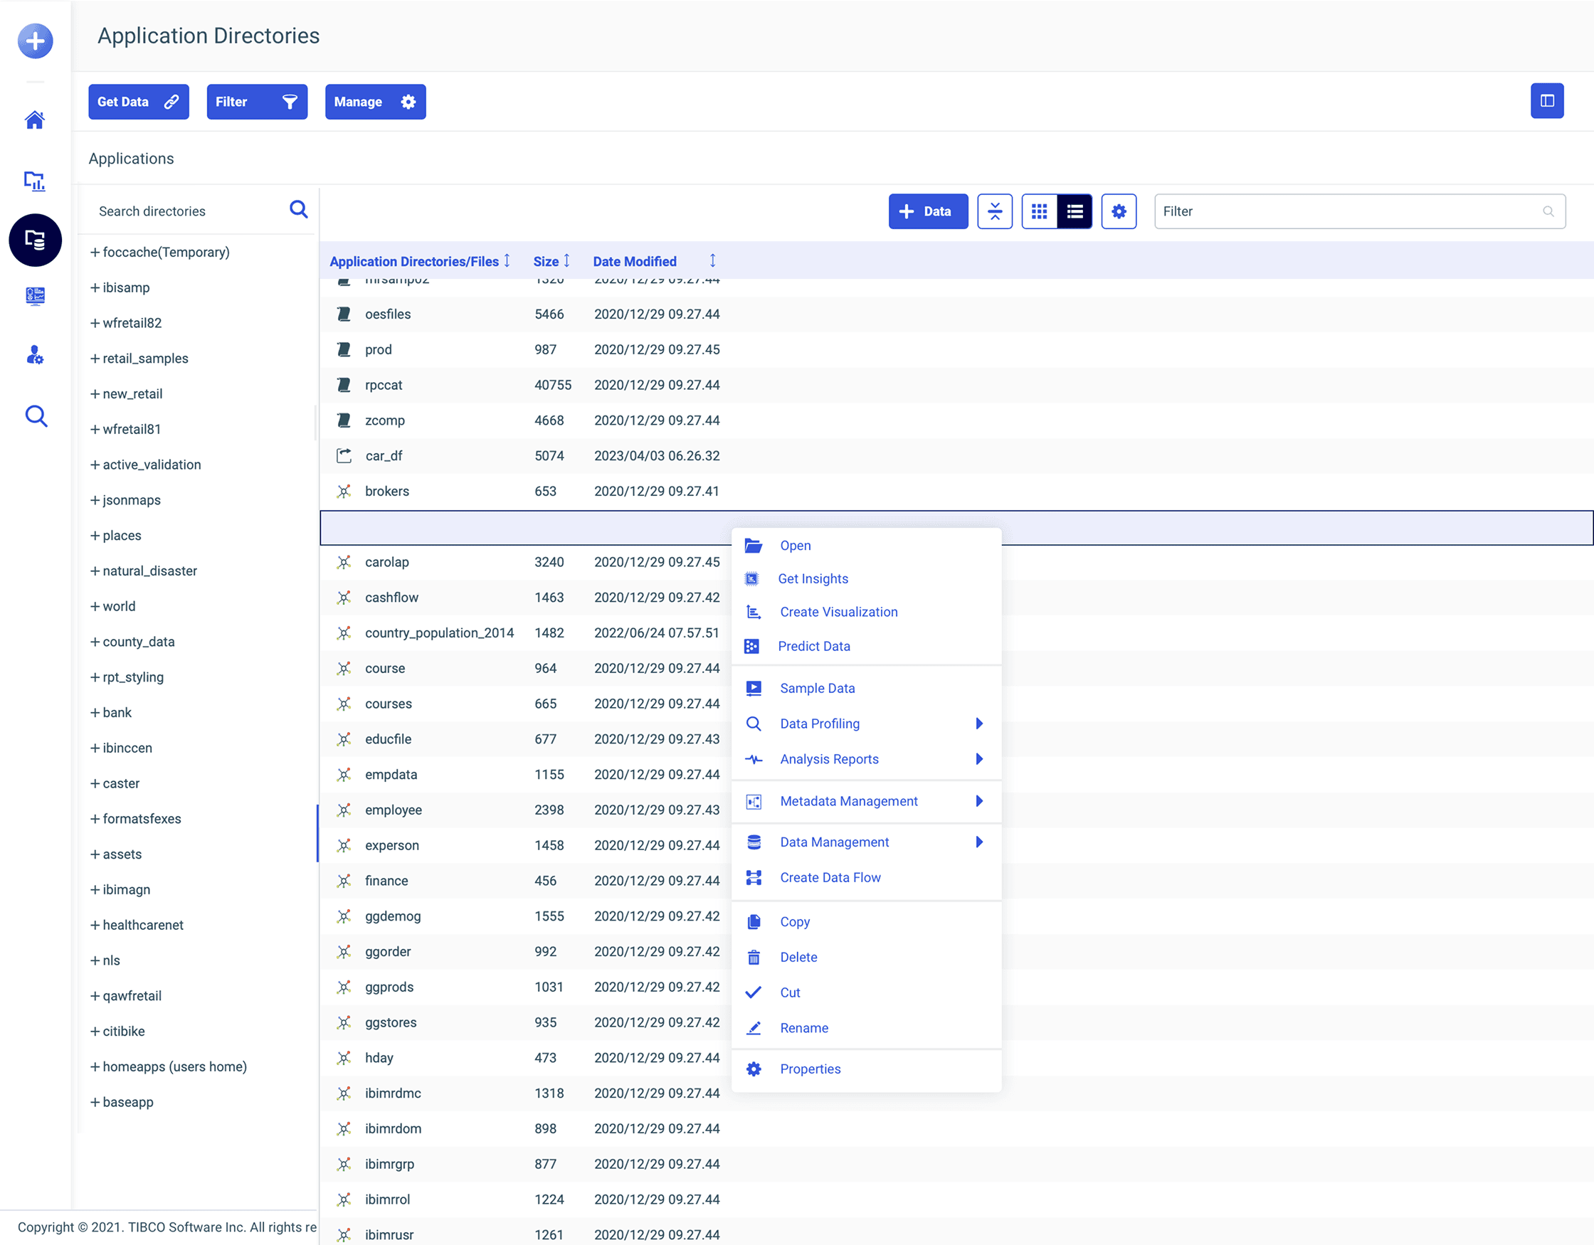Select Get Insights from the context menu
Screen dimensions: 1594x1245
[x=813, y=578]
